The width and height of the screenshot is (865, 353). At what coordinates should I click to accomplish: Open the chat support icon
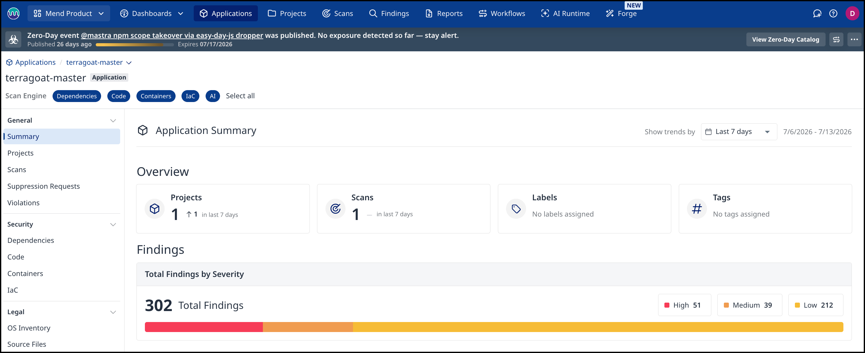click(x=817, y=13)
